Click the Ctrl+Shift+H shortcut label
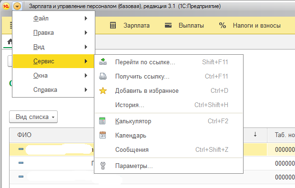 211,105
